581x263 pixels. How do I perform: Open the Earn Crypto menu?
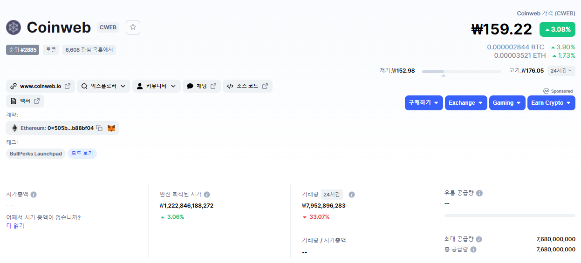tap(551, 103)
